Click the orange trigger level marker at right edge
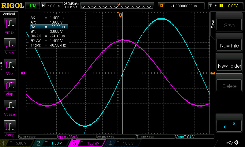 pos(213,73)
